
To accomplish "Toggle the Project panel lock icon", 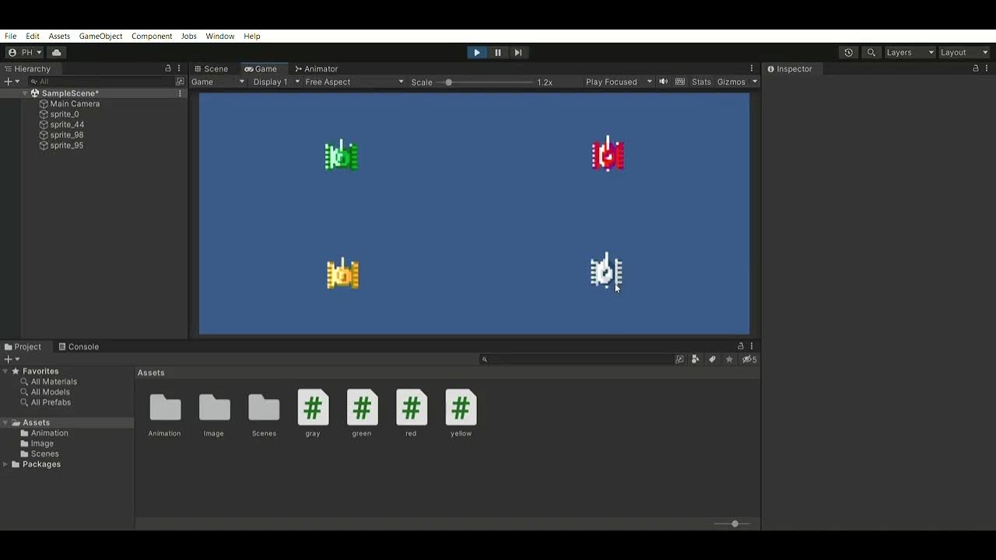I will [741, 347].
